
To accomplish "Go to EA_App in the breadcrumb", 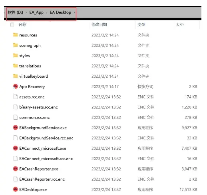I will pos(36,12).
